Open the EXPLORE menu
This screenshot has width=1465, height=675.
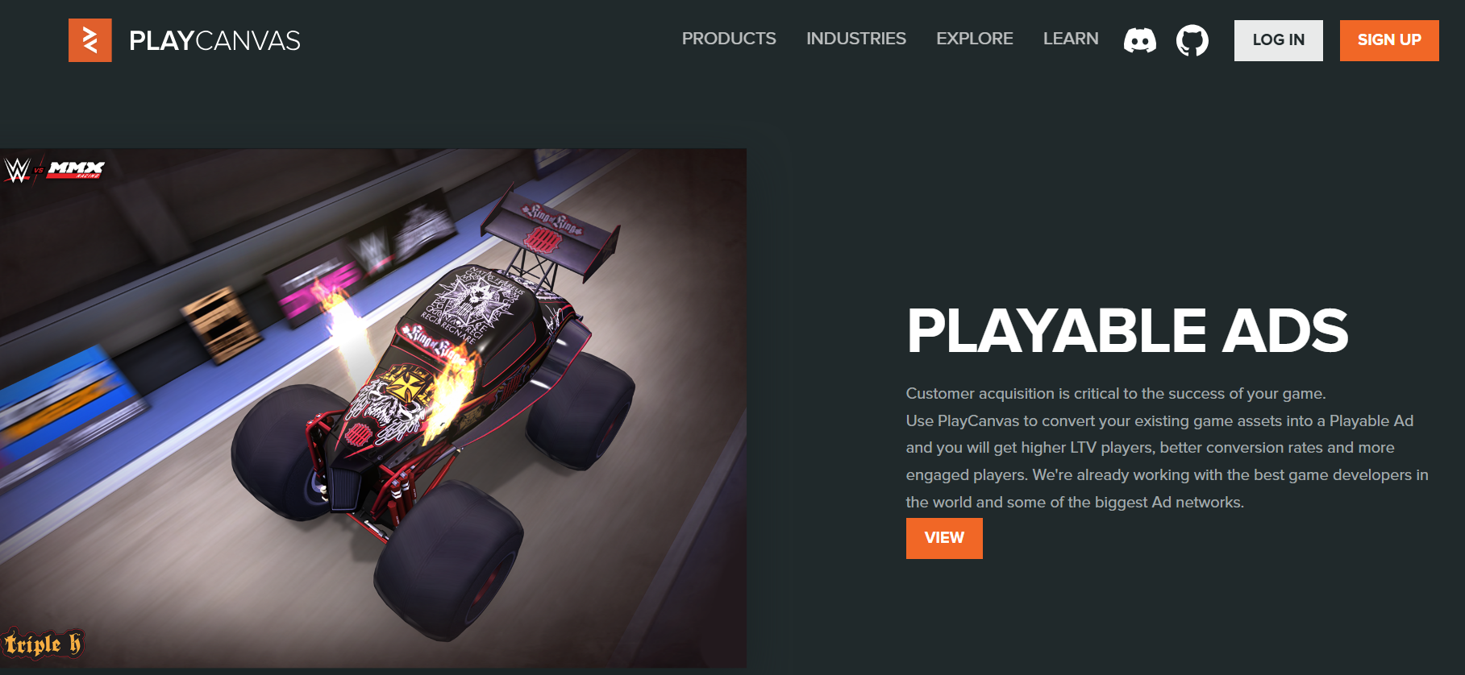pos(975,39)
